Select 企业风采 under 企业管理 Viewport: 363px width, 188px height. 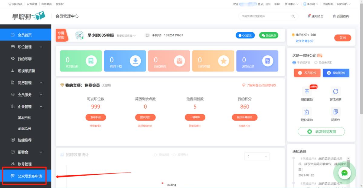point(28,128)
